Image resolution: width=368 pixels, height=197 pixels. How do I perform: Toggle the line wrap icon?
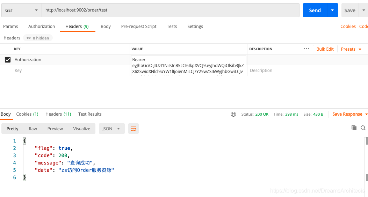[133, 129]
